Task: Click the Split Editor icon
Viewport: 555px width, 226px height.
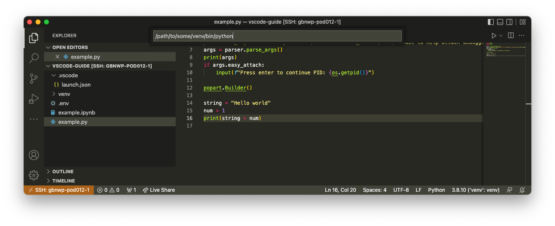Action: (x=511, y=35)
